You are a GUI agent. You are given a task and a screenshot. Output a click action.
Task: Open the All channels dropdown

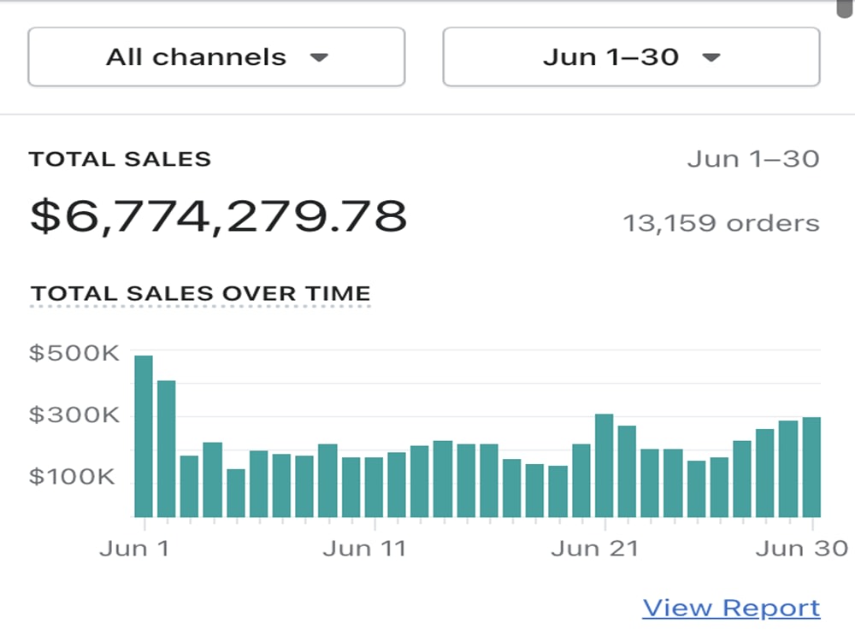[216, 56]
